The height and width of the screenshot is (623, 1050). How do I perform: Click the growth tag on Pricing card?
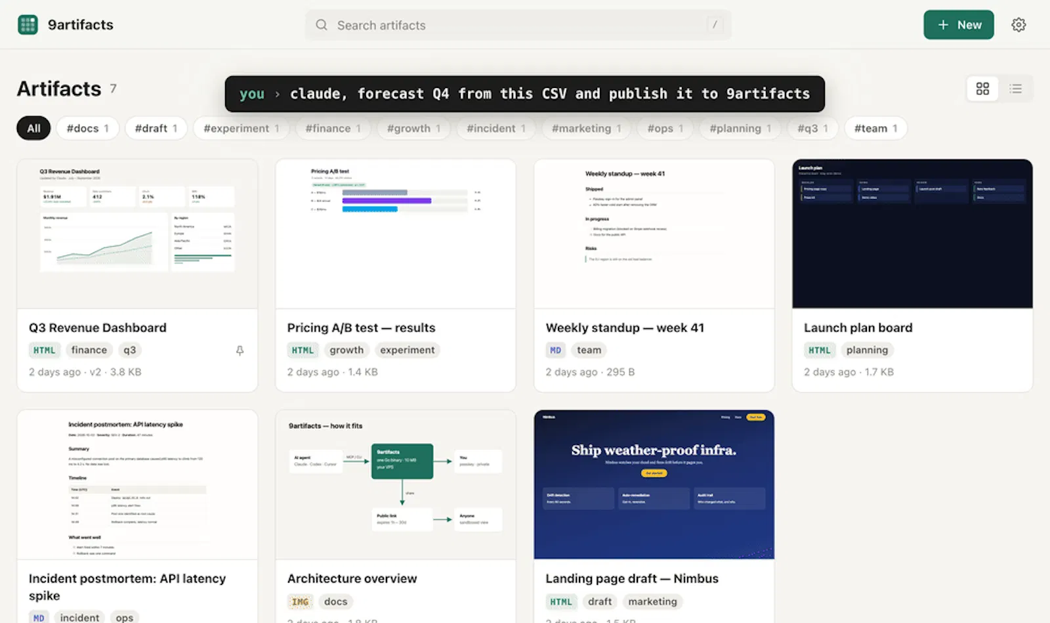pos(346,350)
